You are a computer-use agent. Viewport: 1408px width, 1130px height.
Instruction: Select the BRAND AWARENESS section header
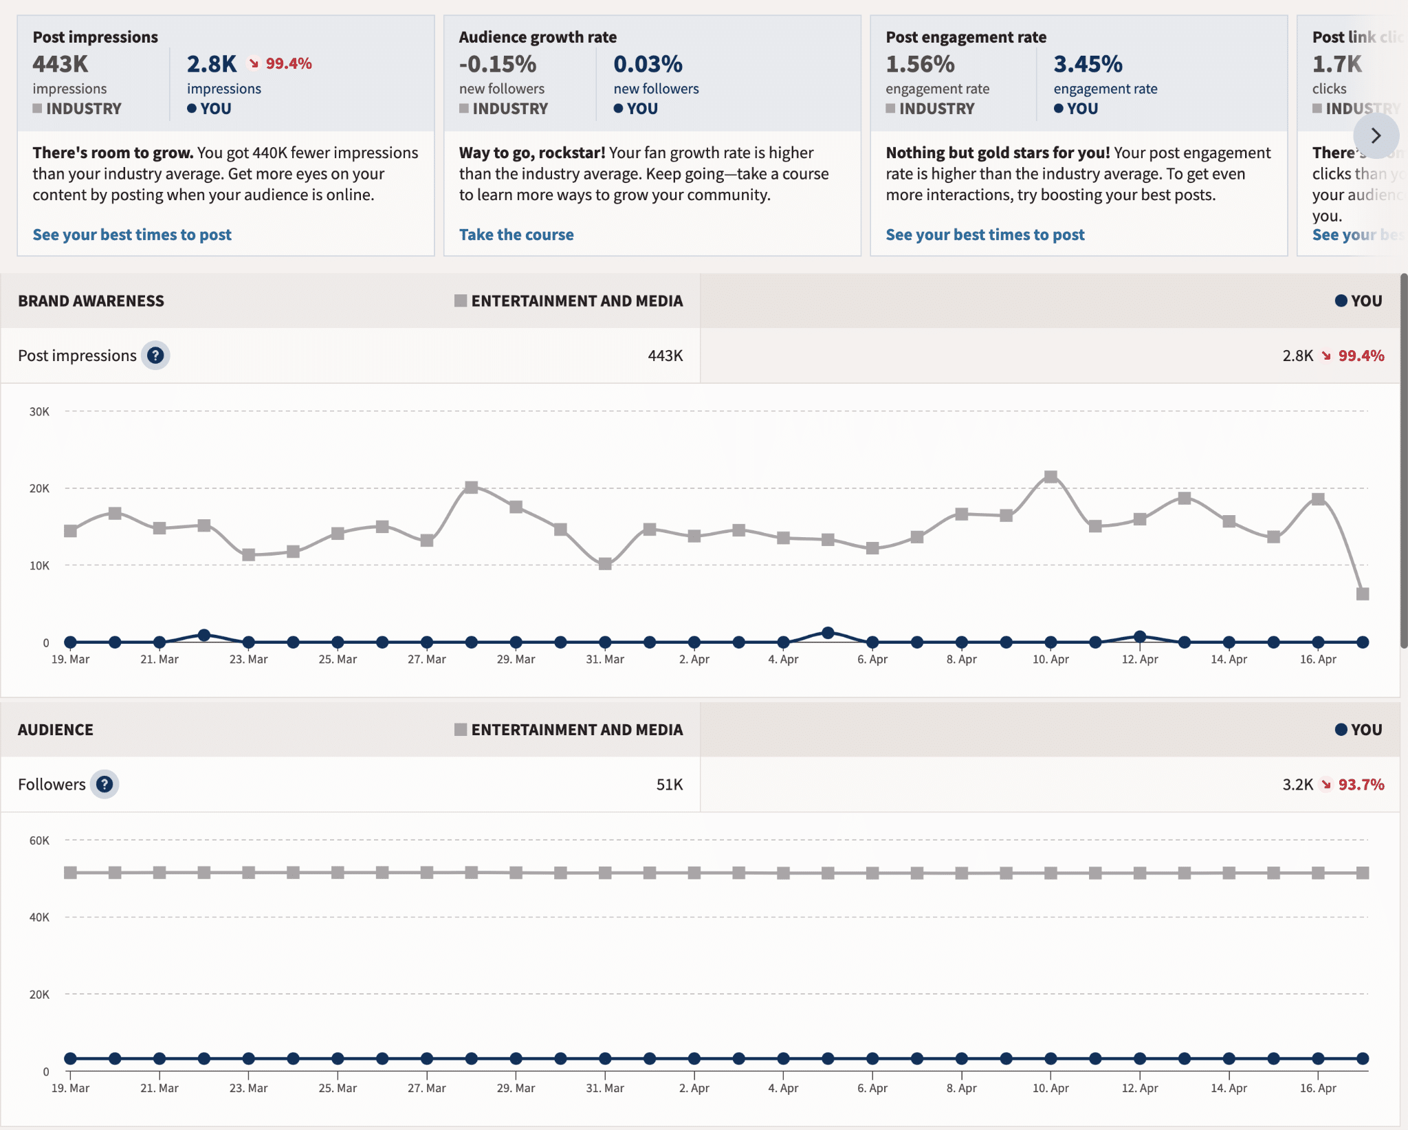pos(90,301)
